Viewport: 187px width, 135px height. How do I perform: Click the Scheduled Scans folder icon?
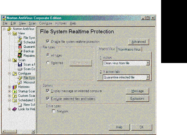point(14,100)
